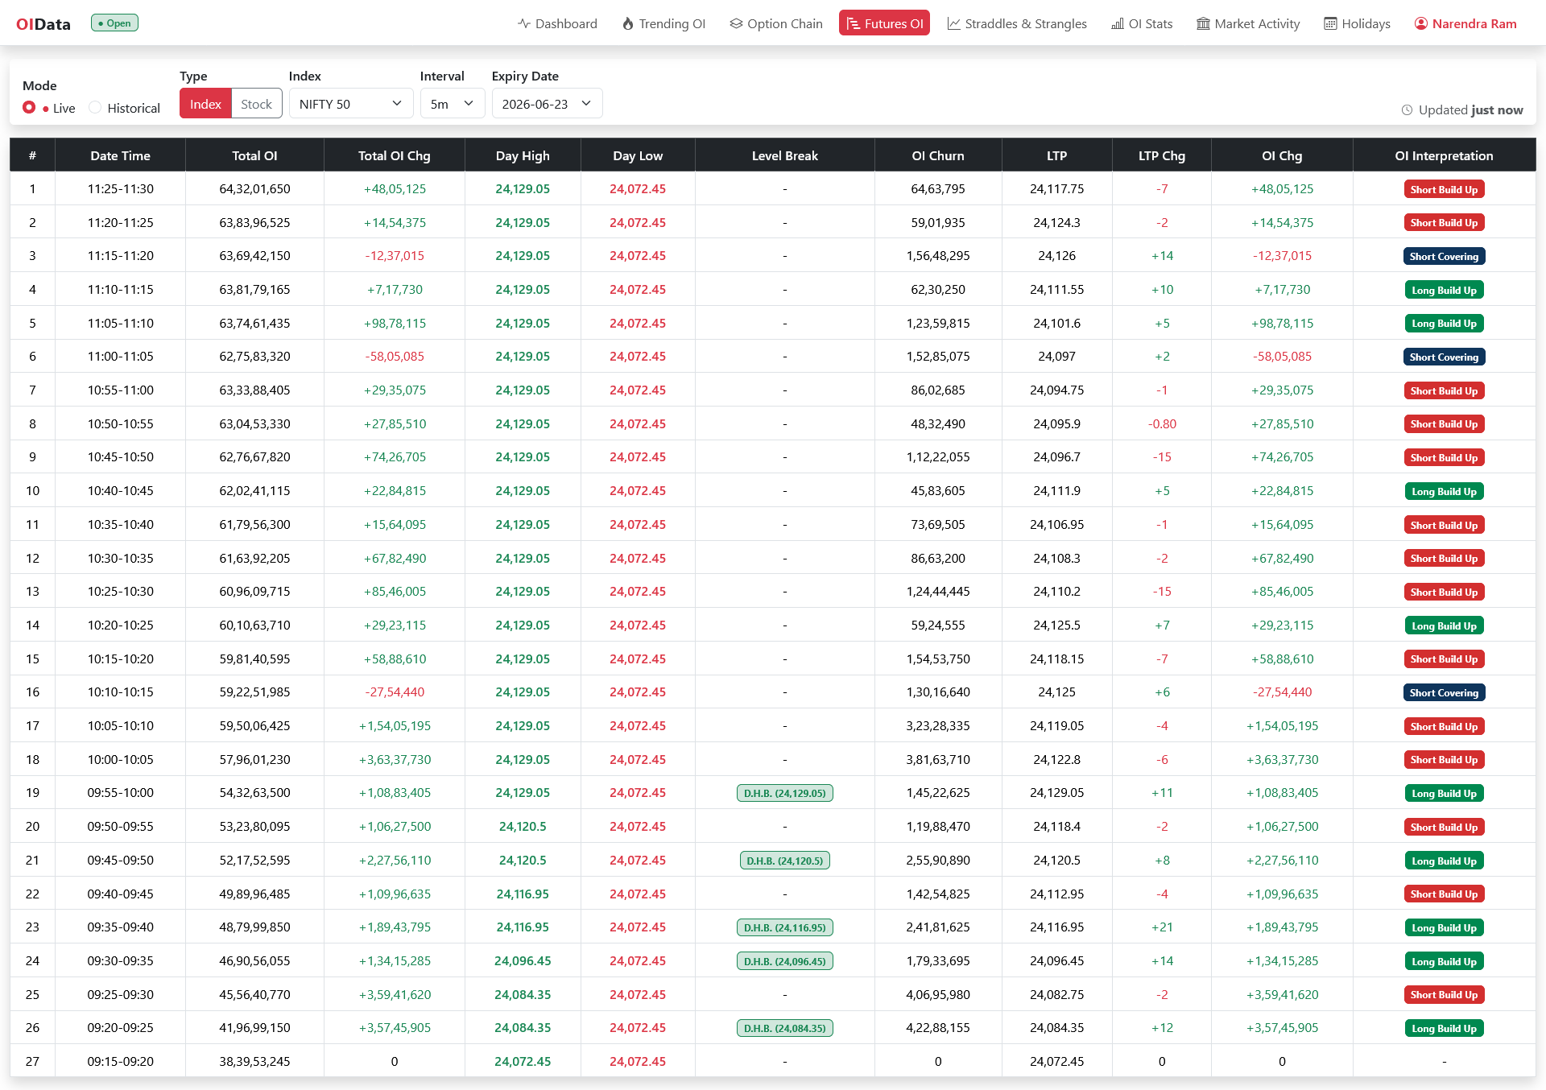This screenshot has width=1546, height=1090.
Task: Open the expiry date 2026-06-23 dropdown
Action: [548, 104]
